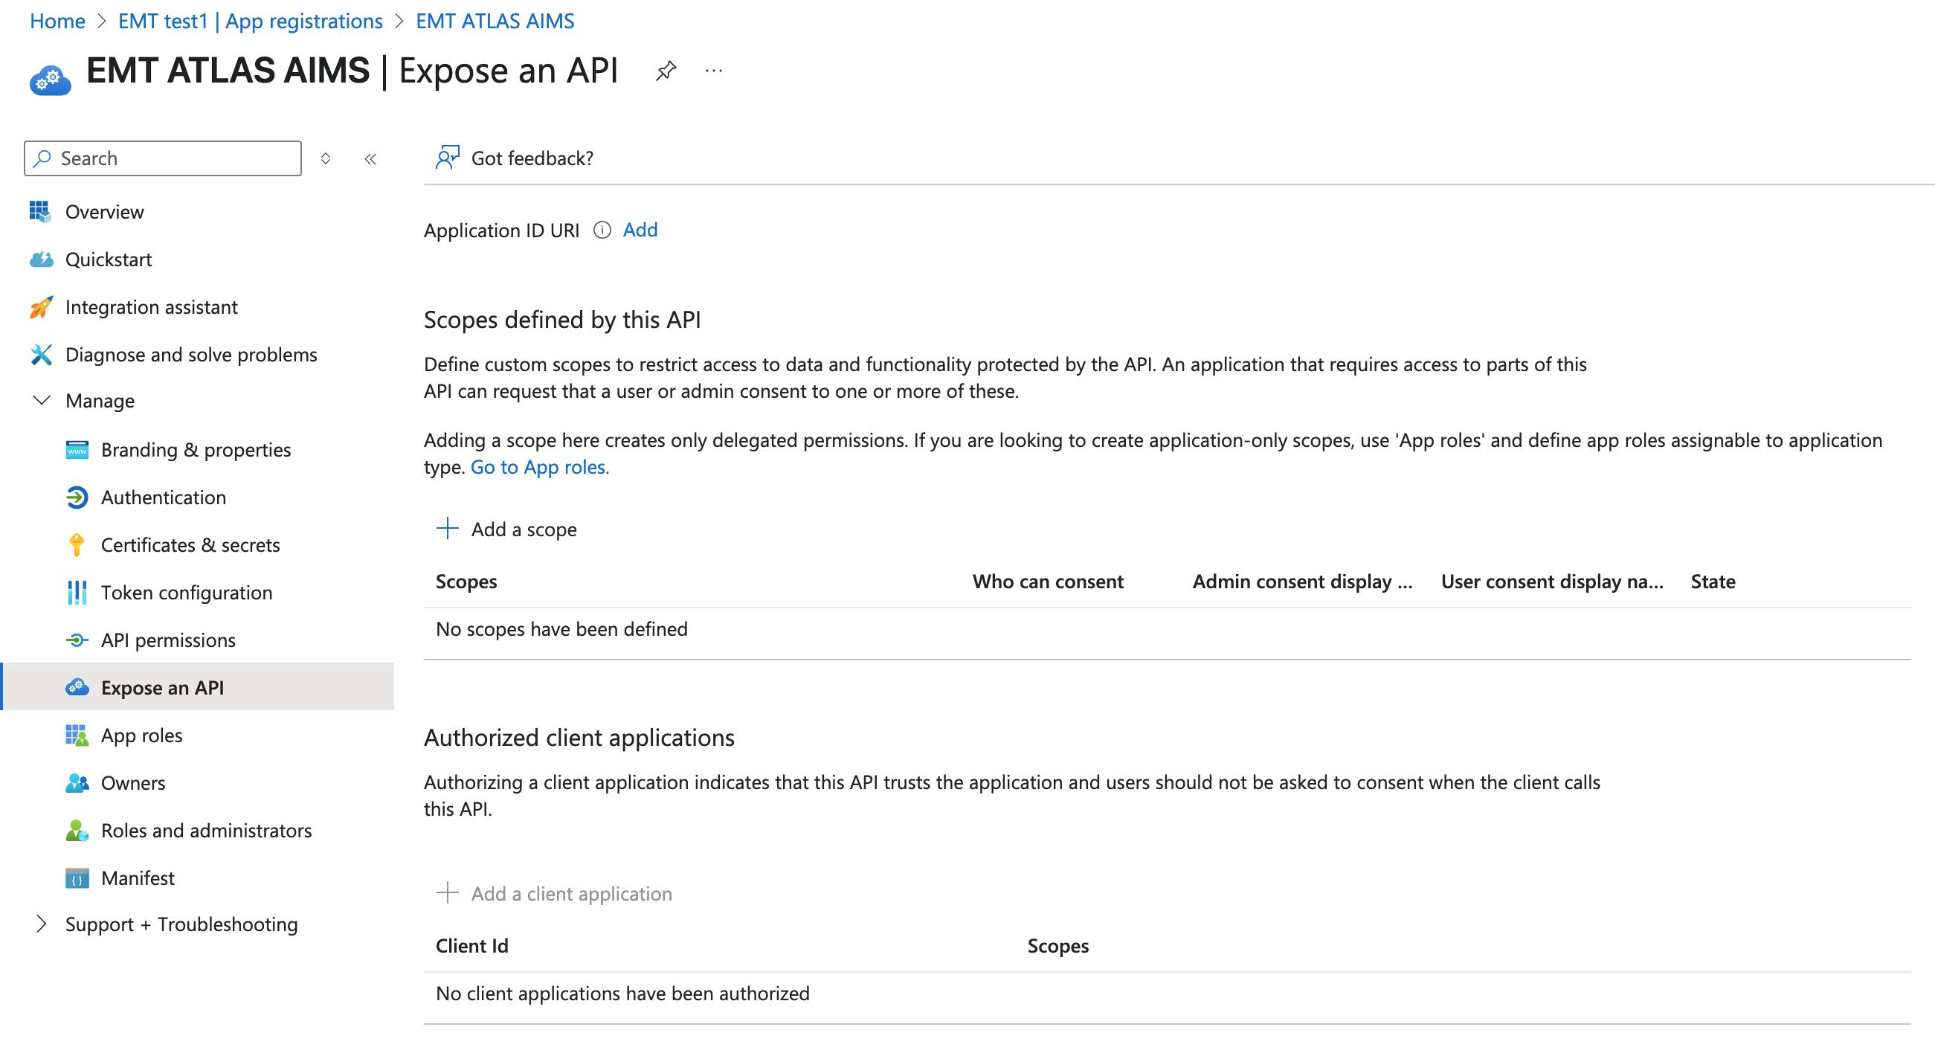Click the Manage section label

100,401
